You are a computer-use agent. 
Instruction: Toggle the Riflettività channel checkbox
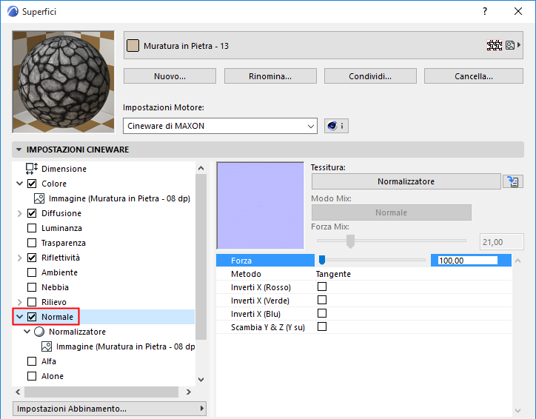pos(32,258)
